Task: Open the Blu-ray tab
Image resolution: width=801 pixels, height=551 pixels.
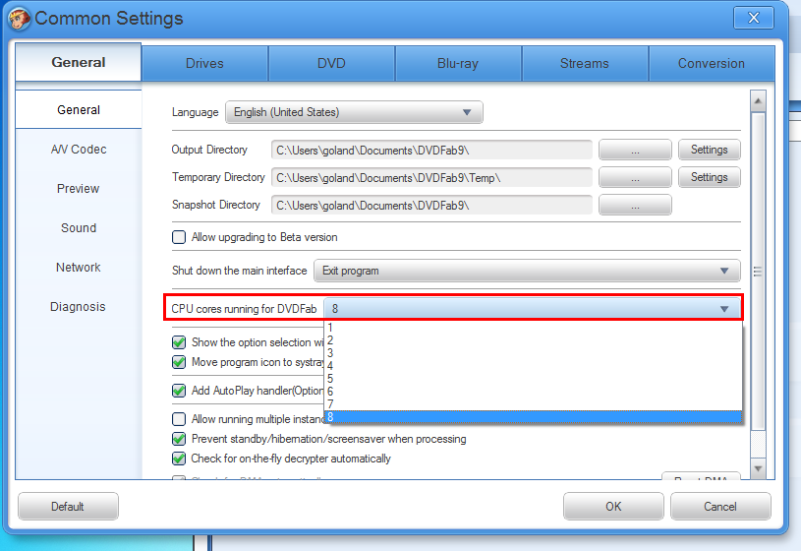Action: point(458,63)
